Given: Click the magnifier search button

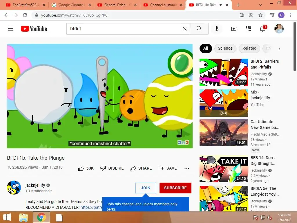Looking at the screenshot, I should tap(199, 29).
